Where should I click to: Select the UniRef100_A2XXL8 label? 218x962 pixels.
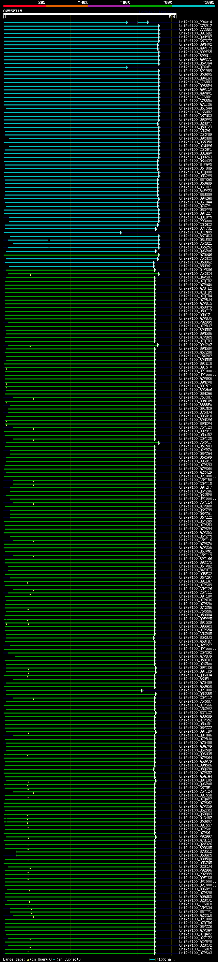(x=196, y=915)
